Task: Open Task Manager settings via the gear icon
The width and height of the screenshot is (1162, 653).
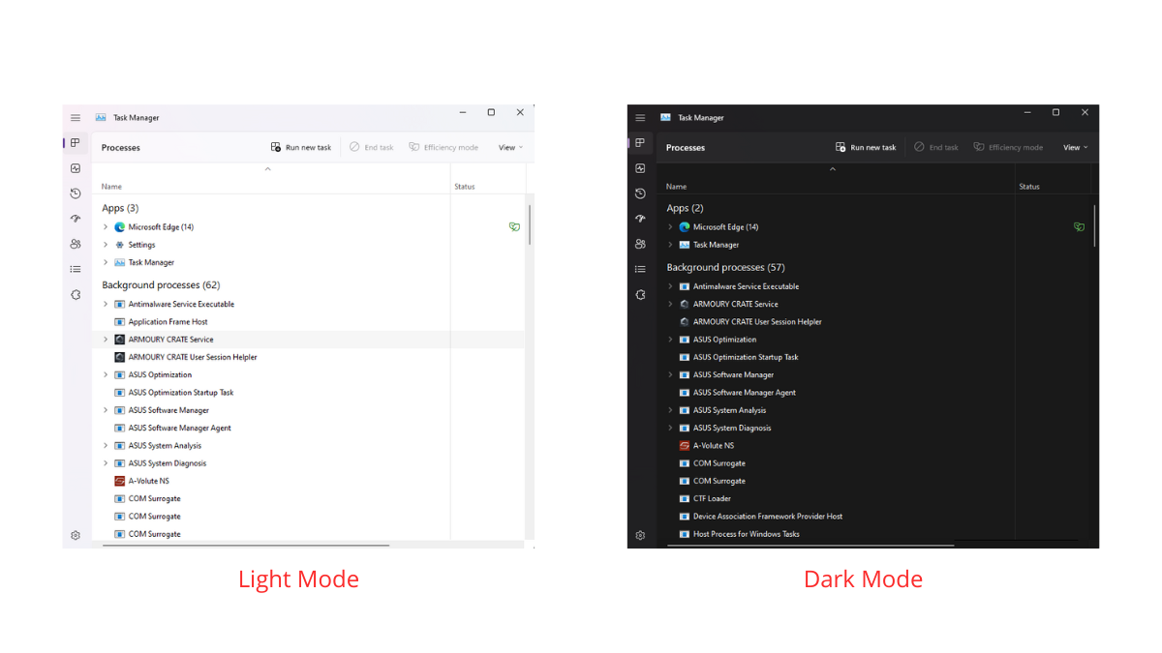Action: [x=76, y=535]
